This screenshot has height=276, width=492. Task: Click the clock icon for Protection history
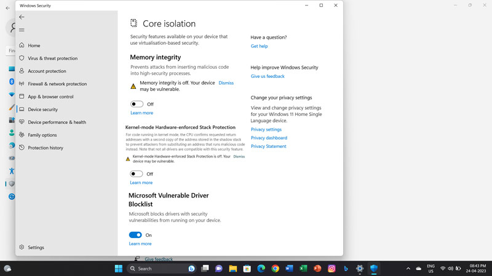22,147
